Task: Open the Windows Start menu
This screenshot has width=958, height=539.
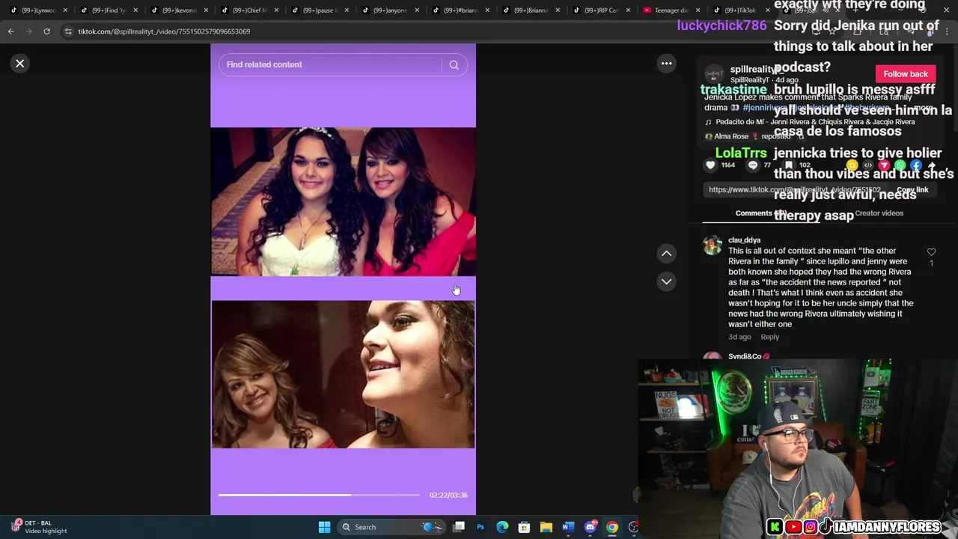Action: coord(324,527)
